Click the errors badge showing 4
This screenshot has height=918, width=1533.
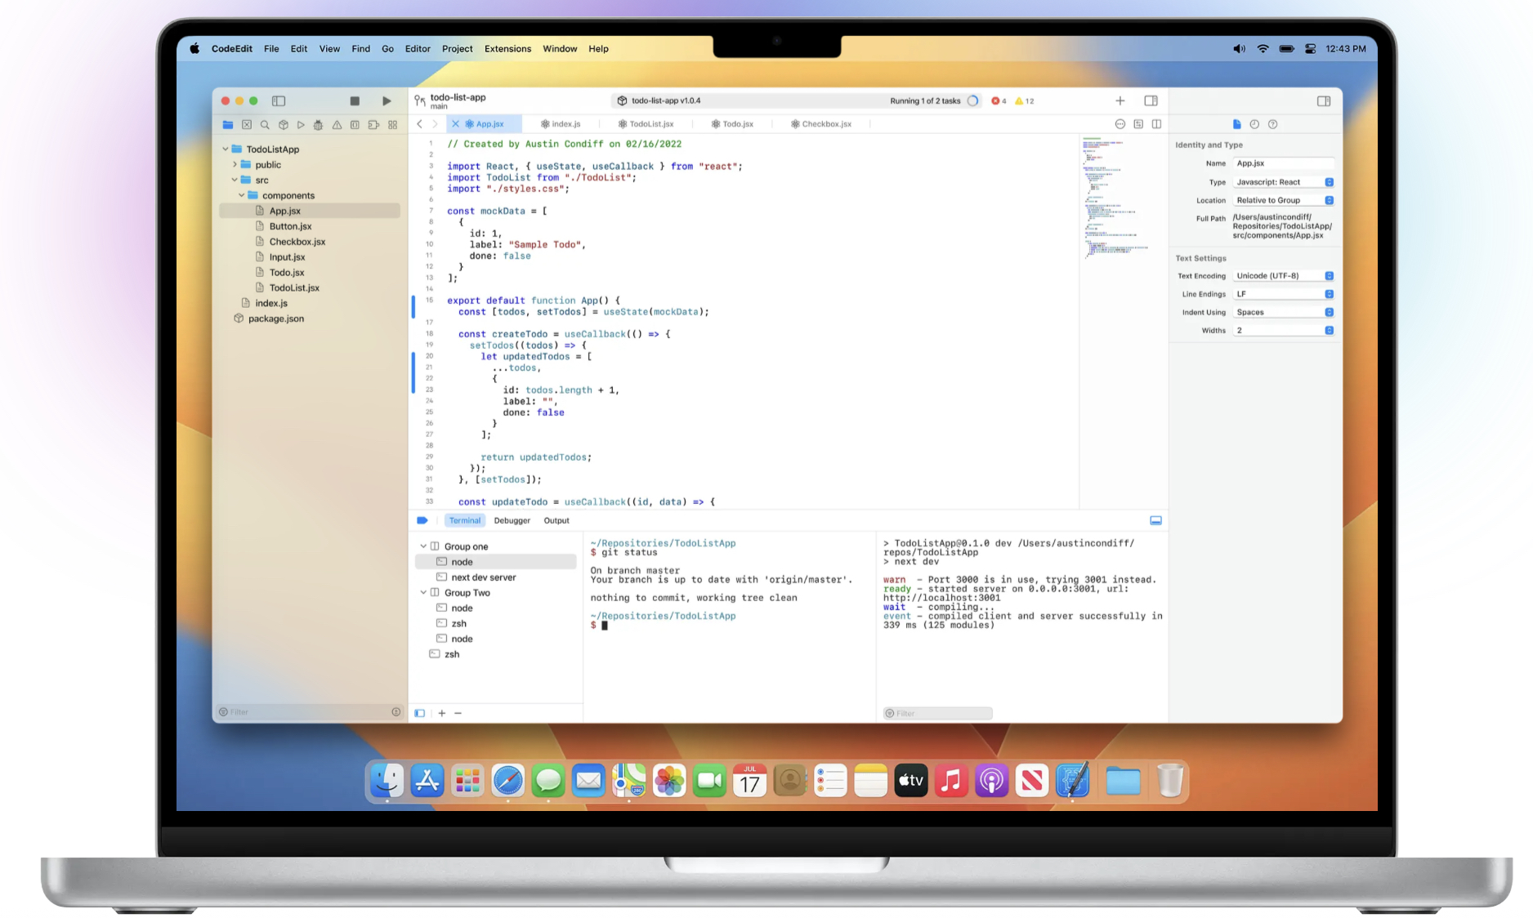pos(999,100)
